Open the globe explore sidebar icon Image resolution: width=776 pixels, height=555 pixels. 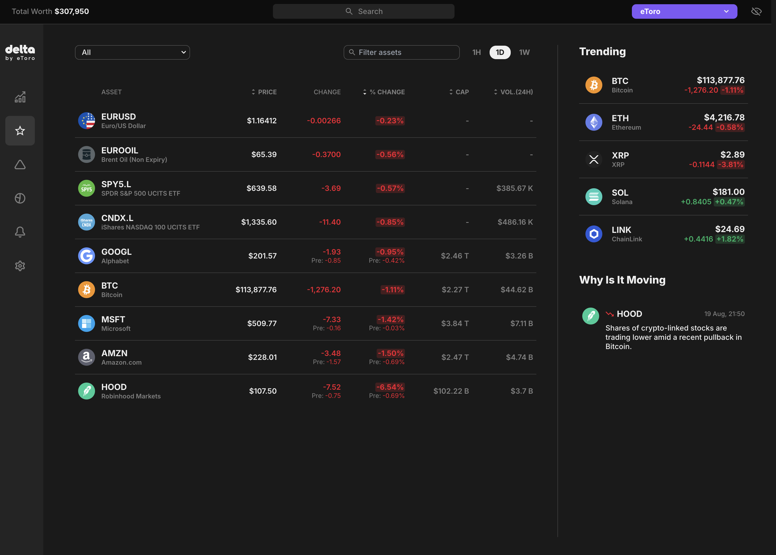[20, 198]
